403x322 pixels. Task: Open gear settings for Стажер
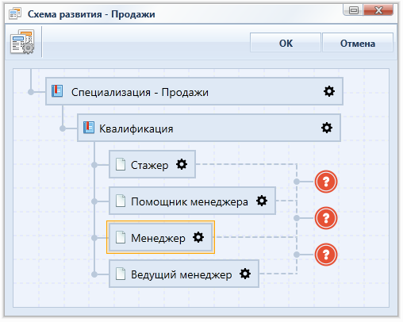(182, 164)
